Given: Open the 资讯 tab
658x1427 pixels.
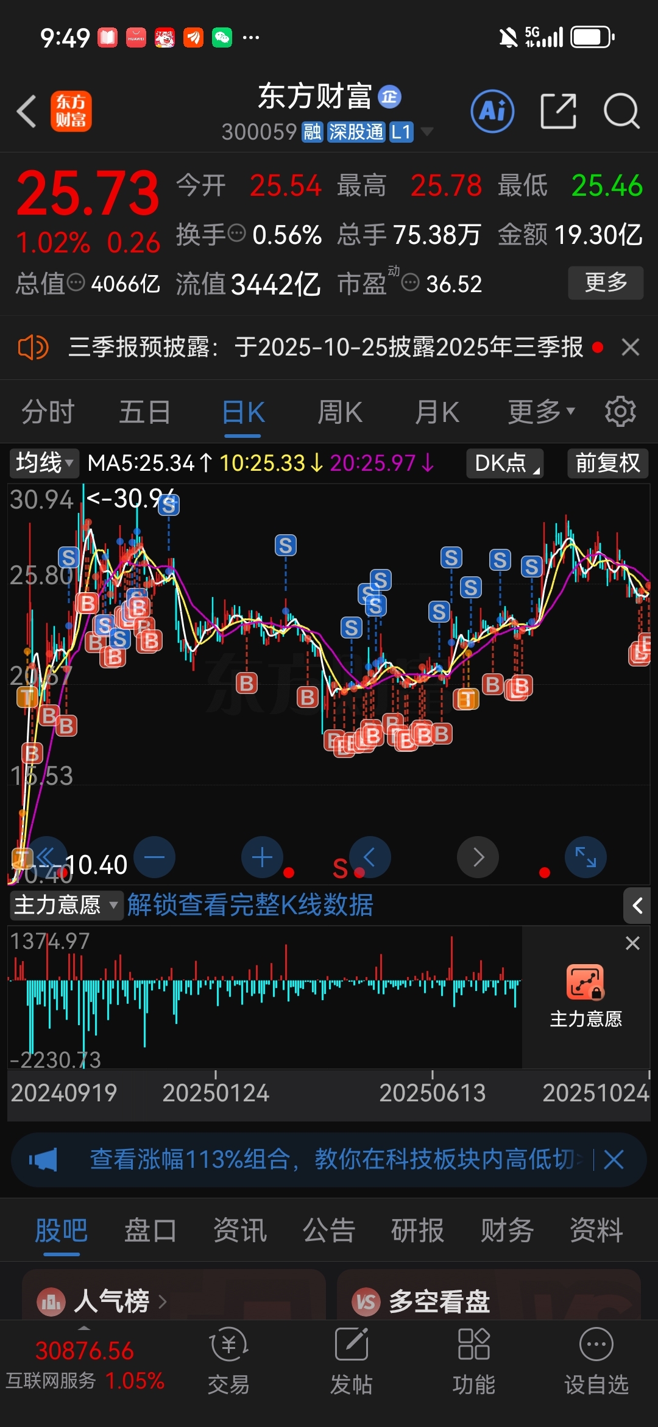Looking at the screenshot, I should point(240,1230).
